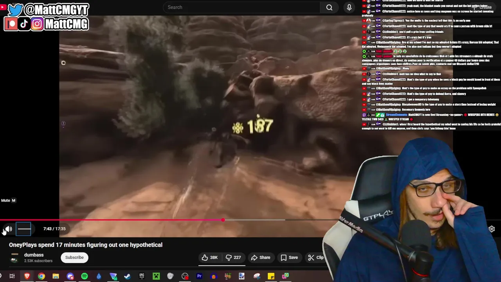Subscribe to the dumbass channel

pos(74,257)
